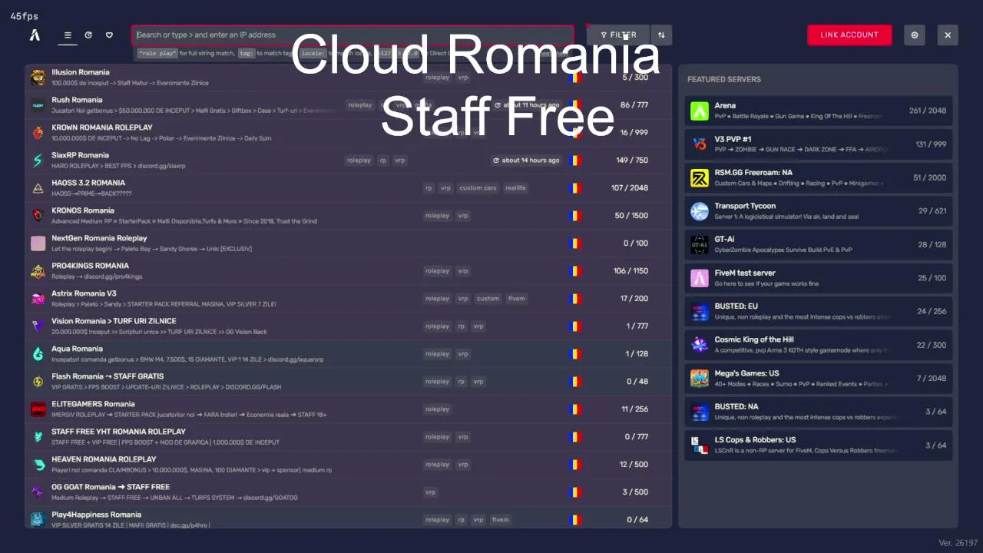Click the HEAVEN ROMANIA server icon

(38, 465)
